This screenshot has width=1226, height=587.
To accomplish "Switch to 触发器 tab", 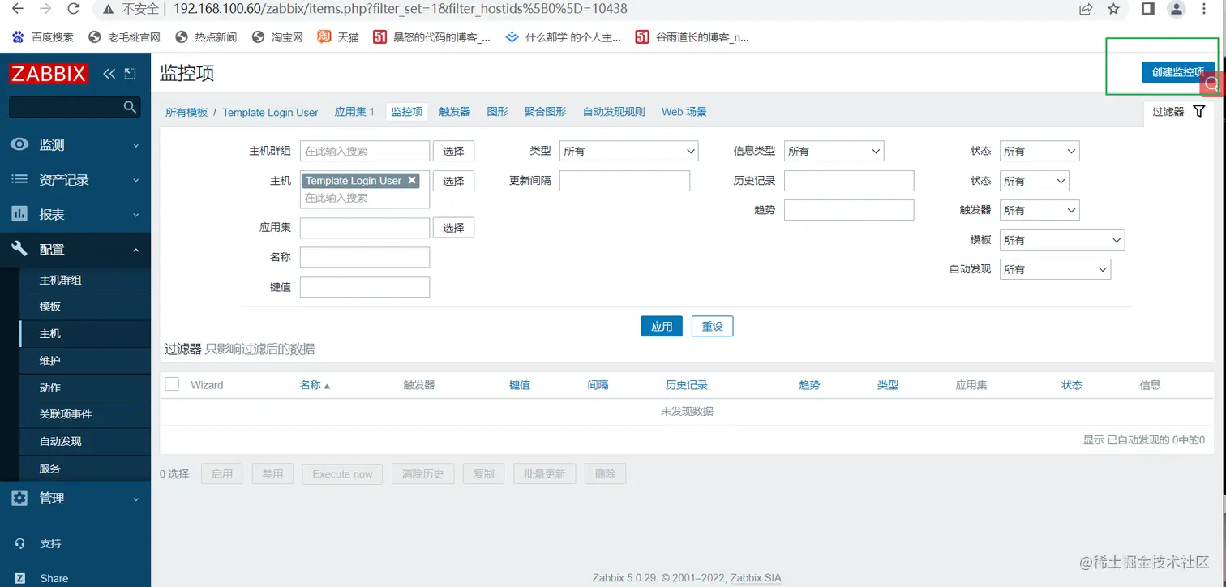I will [454, 112].
